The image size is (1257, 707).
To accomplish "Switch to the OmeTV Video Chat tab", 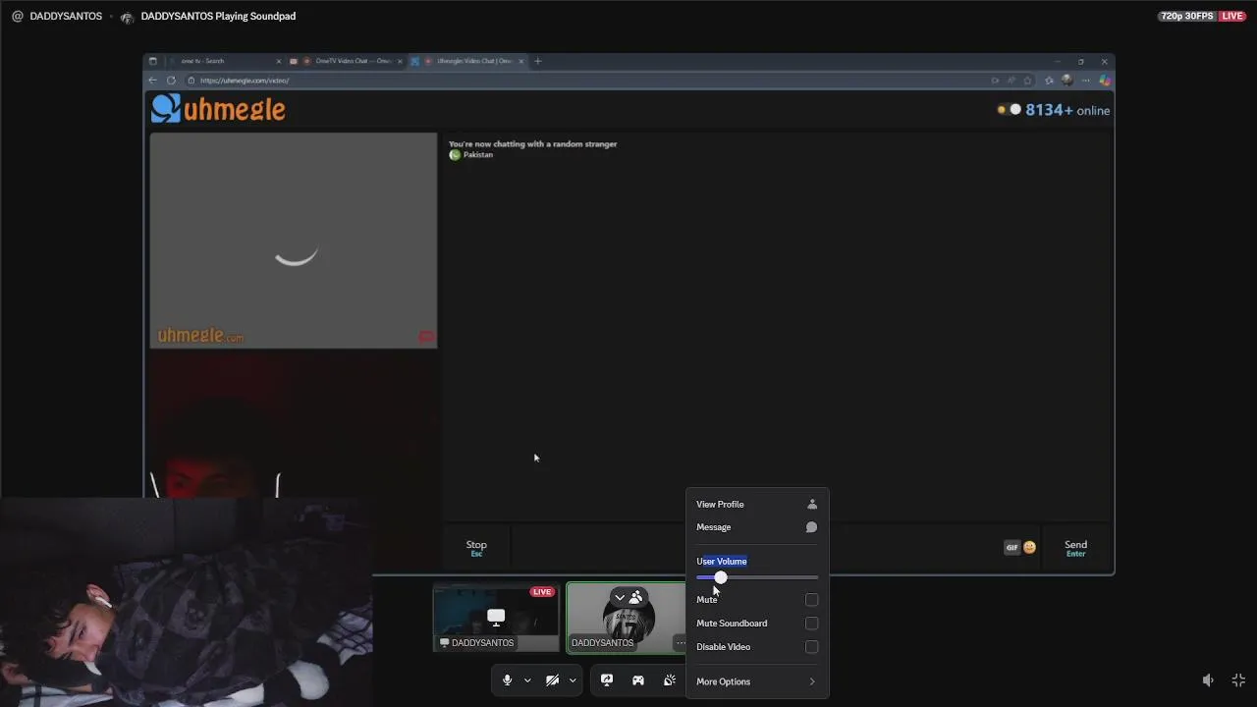I will [347, 61].
